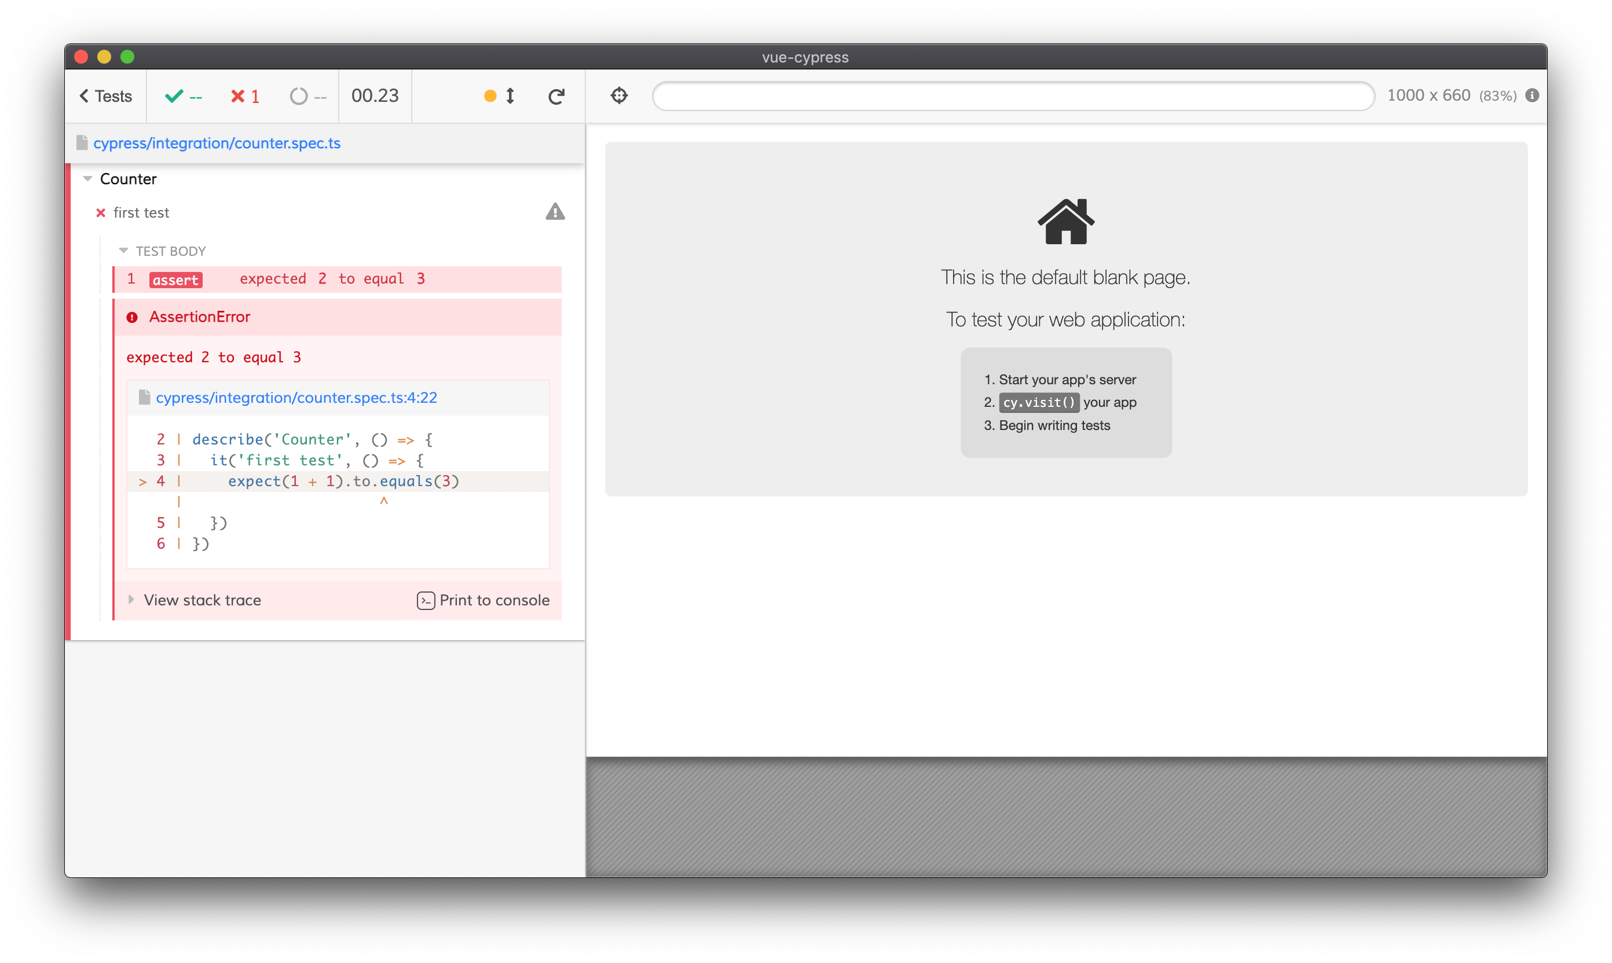The image size is (1612, 963).
Task: Click the 1000 x 660 viewport dimensions
Action: click(x=1428, y=95)
